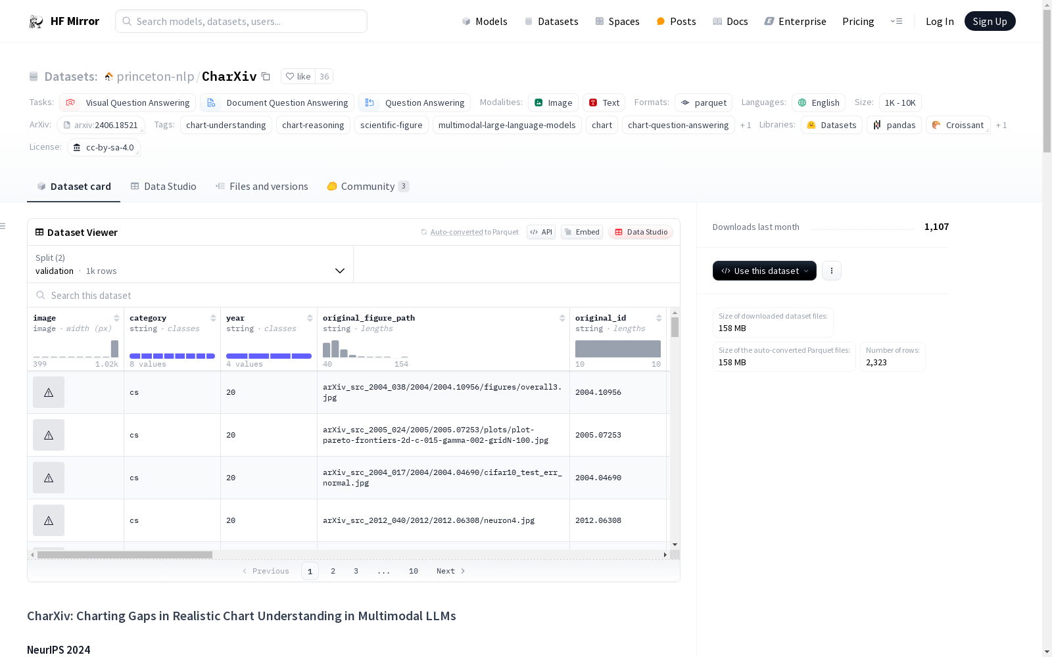Click the scientific-figure tag
Image resolution: width=1052 pixels, height=657 pixels.
pyautogui.click(x=391, y=125)
